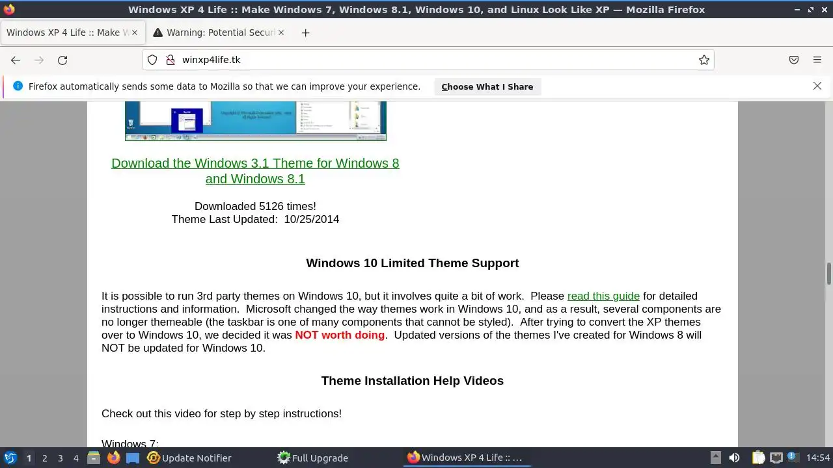The image size is (833, 468).
Task: Click the forward navigation arrow
Action: [x=39, y=60]
